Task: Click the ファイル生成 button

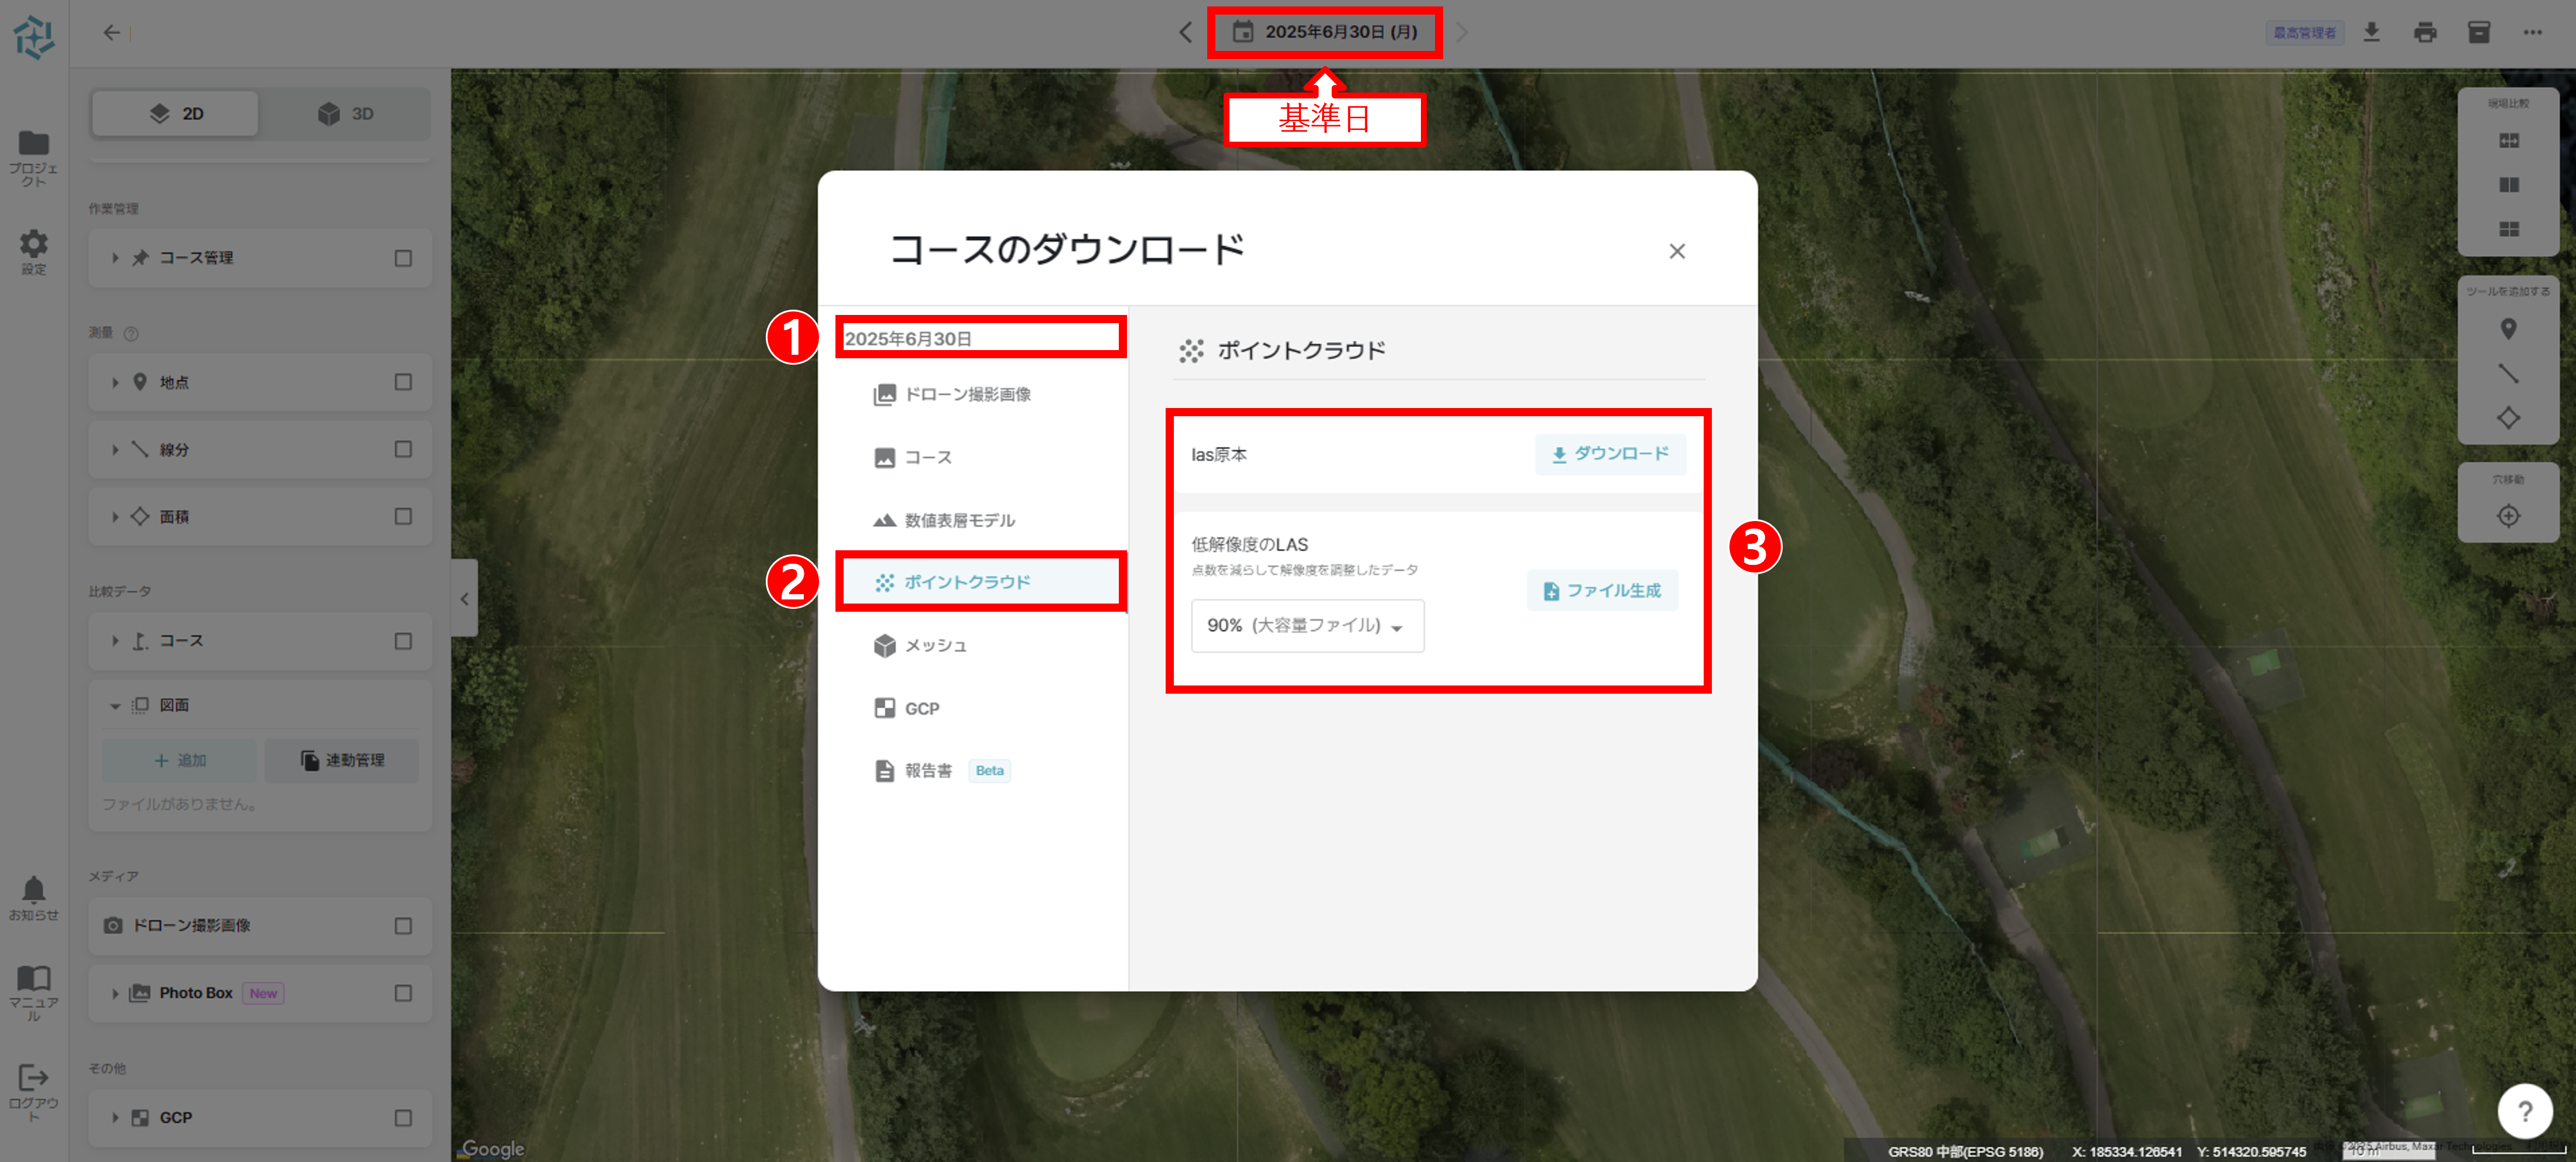Action: pyautogui.click(x=1602, y=591)
